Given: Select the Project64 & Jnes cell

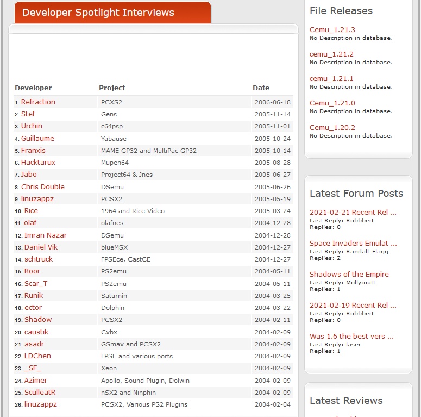Looking at the screenshot, I should (x=174, y=175).
